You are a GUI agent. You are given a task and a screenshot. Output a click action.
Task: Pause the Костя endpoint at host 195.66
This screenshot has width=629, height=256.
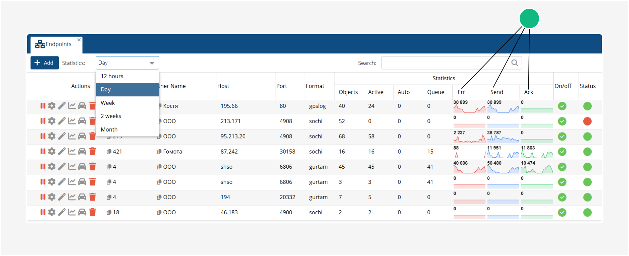pyautogui.click(x=43, y=106)
